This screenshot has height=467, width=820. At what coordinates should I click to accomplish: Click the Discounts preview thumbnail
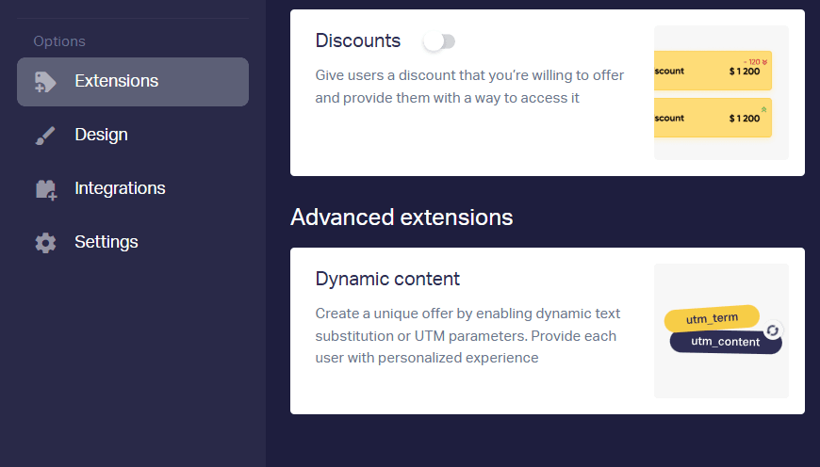coord(721,92)
